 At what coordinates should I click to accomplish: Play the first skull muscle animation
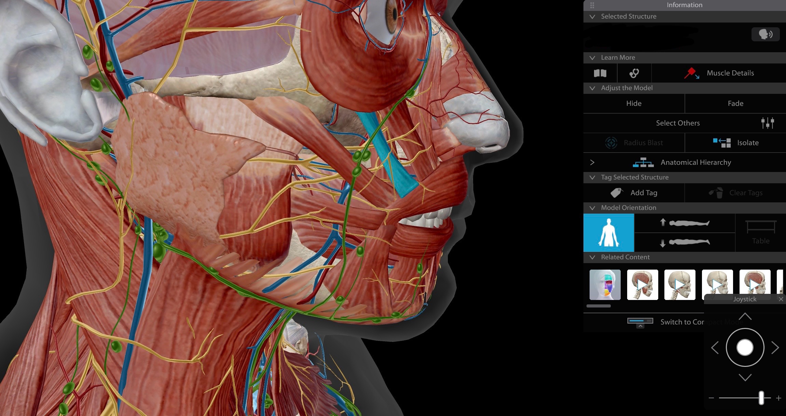click(643, 285)
